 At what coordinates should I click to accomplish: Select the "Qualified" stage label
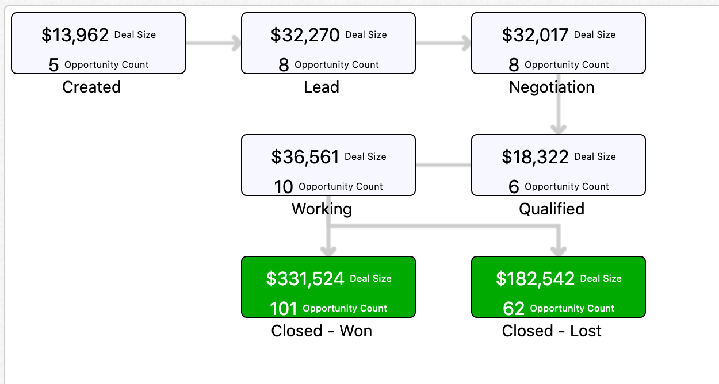click(x=552, y=209)
